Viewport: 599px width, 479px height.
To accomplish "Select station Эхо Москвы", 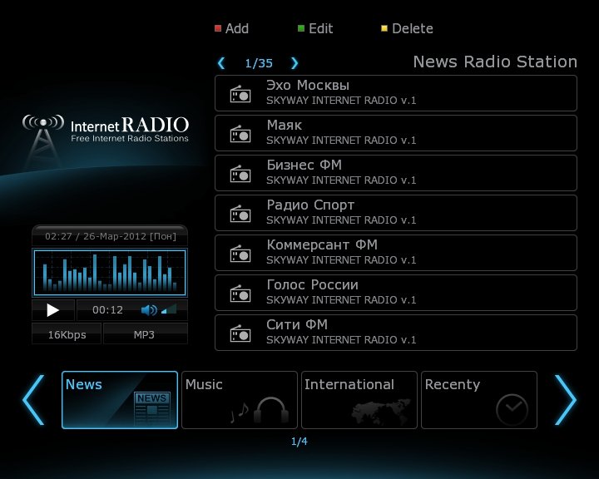I will 396,93.
